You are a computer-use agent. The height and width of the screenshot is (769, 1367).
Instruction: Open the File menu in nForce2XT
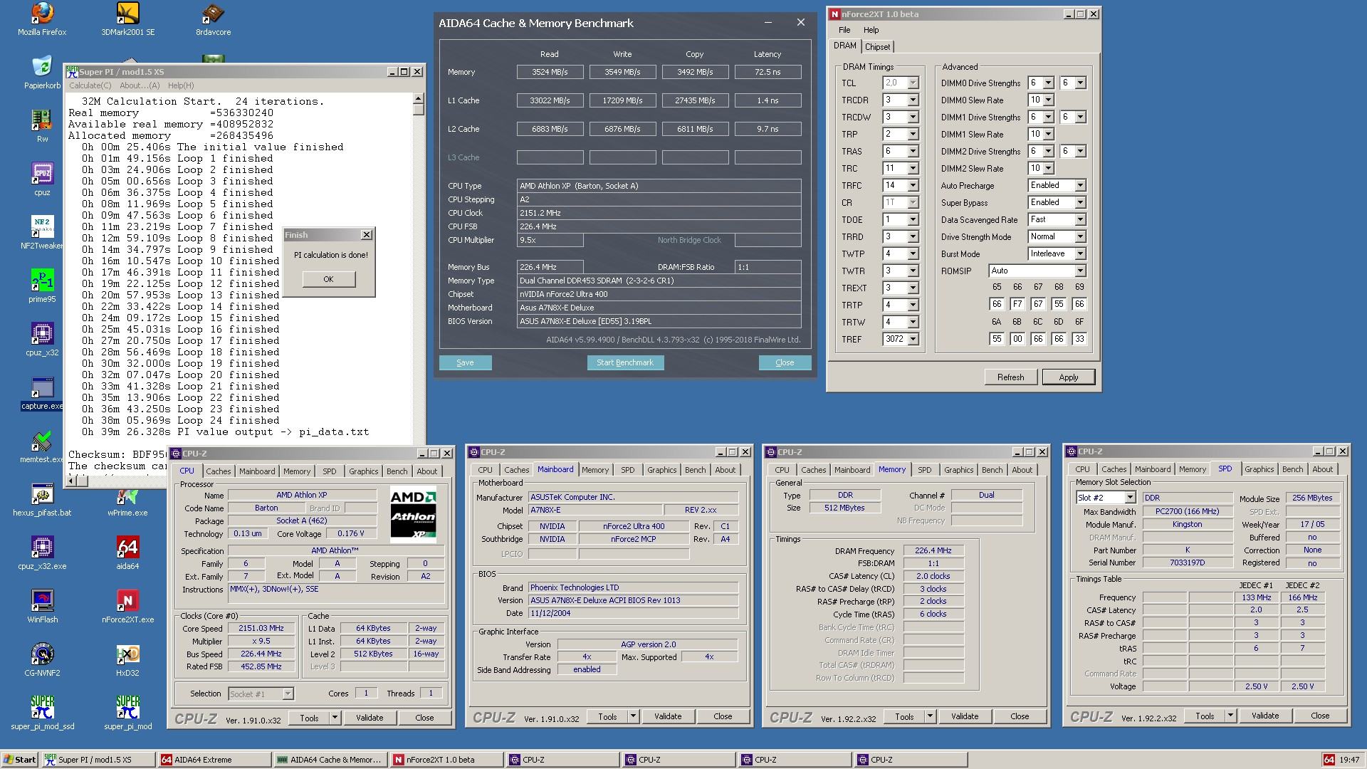pyautogui.click(x=844, y=30)
